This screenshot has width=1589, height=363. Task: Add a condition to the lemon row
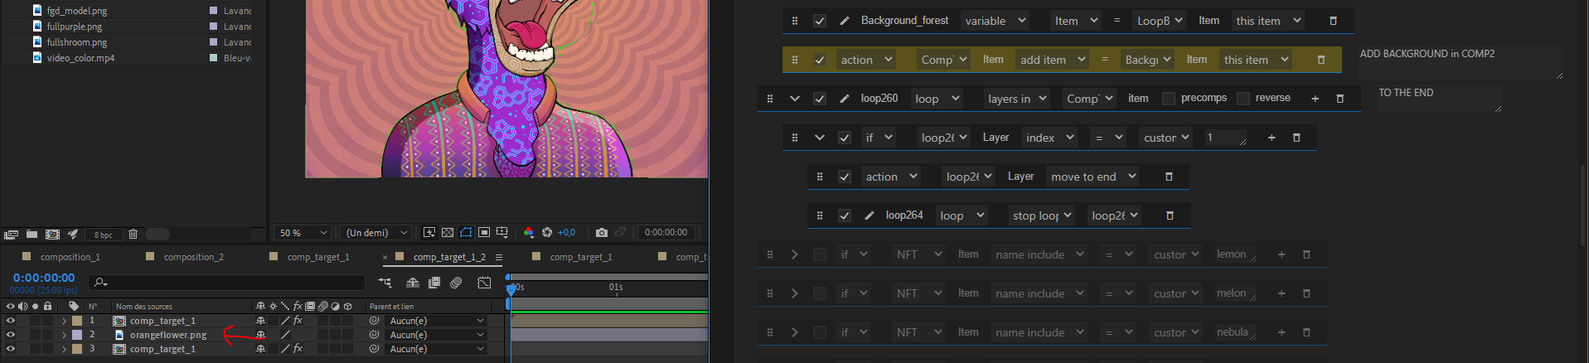(x=1281, y=254)
